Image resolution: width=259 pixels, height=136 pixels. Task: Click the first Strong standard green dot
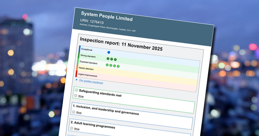pyautogui.click(x=108, y=59)
